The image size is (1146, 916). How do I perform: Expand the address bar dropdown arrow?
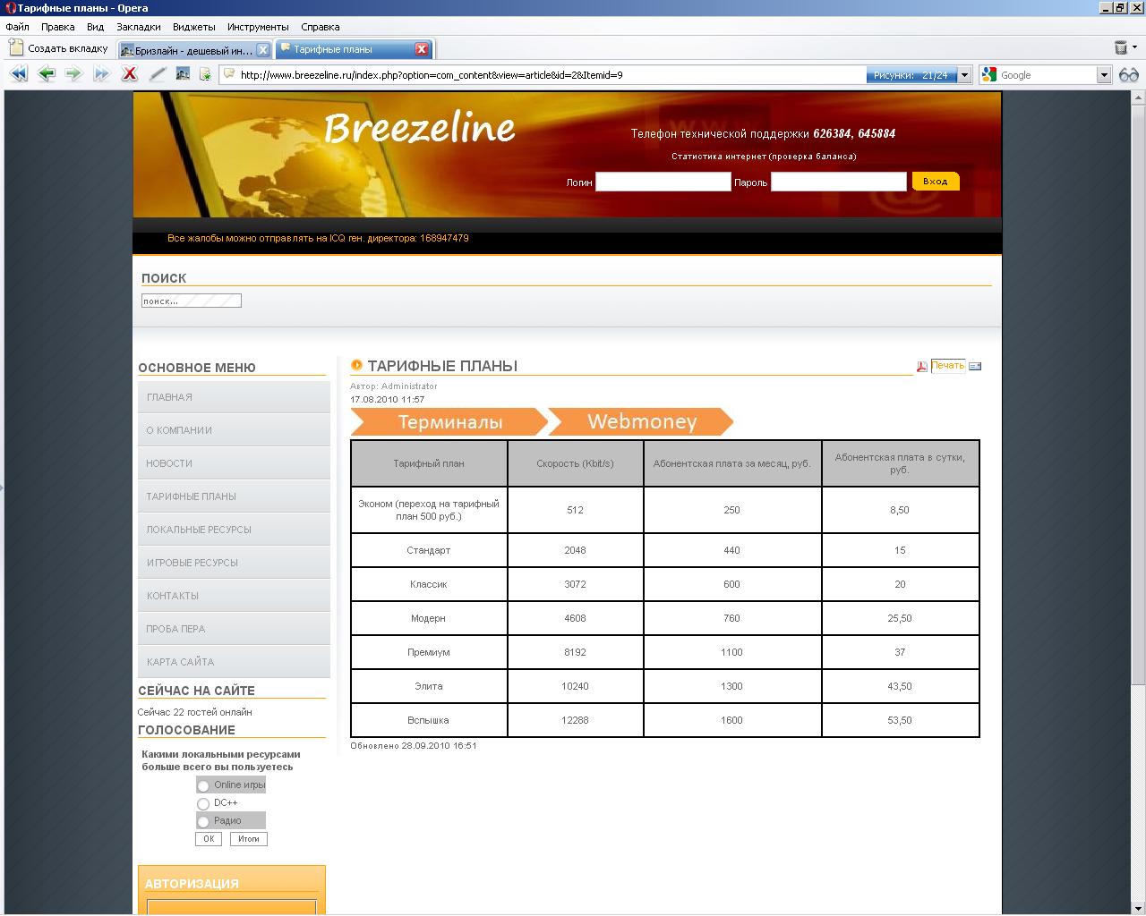965,75
